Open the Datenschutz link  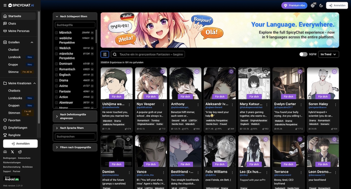[24, 158]
